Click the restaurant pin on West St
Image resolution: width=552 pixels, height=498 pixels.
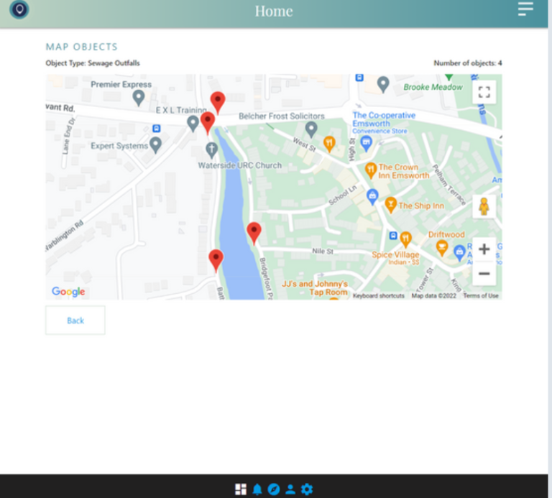tap(329, 144)
